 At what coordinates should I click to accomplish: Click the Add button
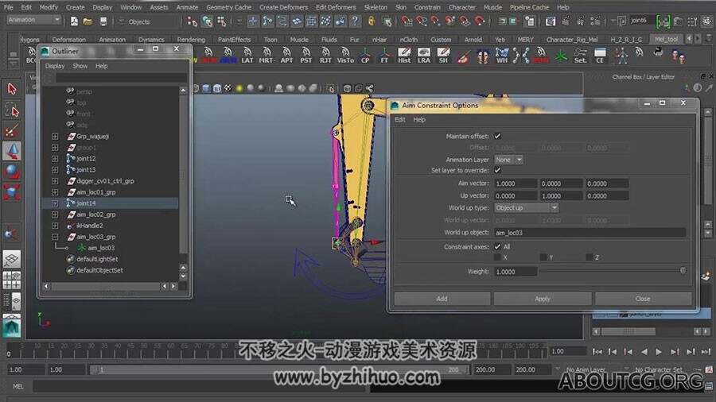(x=442, y=299)
